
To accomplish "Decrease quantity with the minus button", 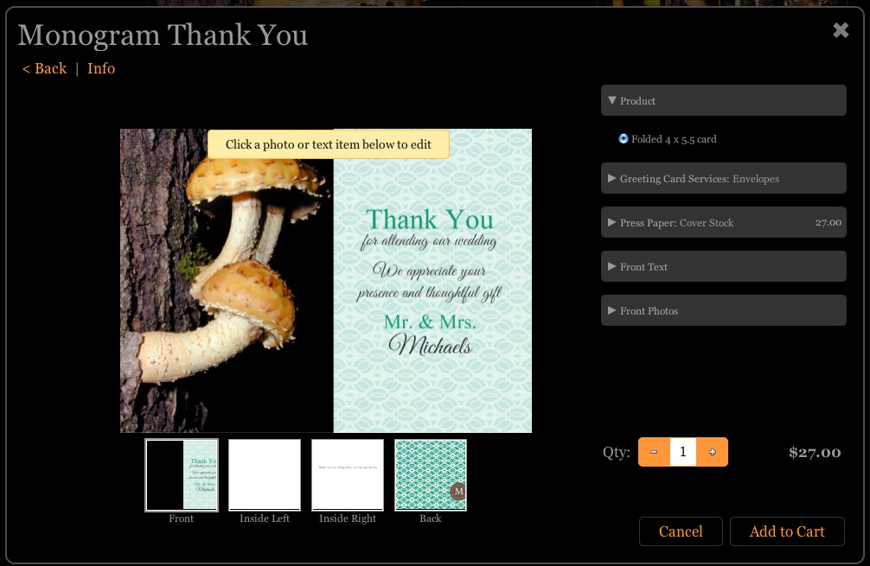I will (654, 452).
